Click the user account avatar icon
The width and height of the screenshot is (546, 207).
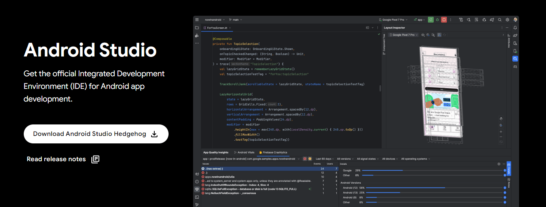515,19
